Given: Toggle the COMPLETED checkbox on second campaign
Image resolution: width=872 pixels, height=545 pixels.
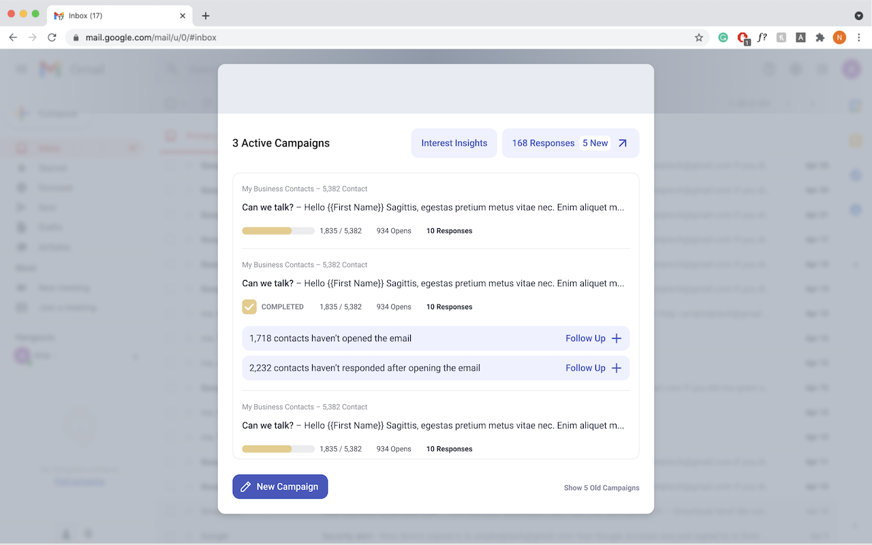Looking at the screenshot, I should [x=249, y=307].
